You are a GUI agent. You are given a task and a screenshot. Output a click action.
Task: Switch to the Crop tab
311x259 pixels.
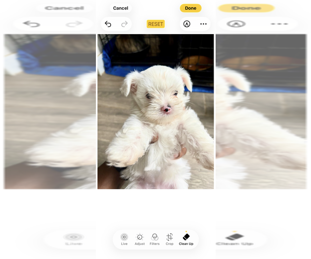(x=169, y=239)
